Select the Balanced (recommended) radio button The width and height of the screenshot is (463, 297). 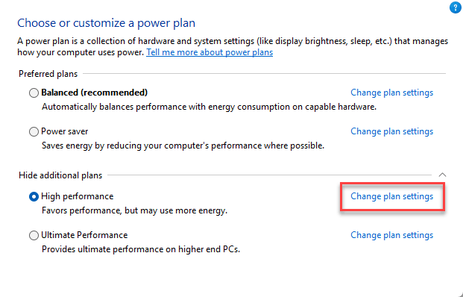[34, 93]
